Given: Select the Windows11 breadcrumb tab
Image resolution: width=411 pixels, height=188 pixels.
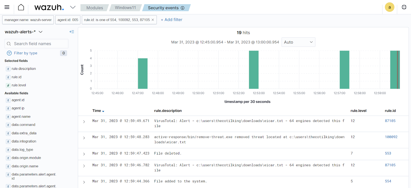Looking at the screenshot, I should 125,8.
